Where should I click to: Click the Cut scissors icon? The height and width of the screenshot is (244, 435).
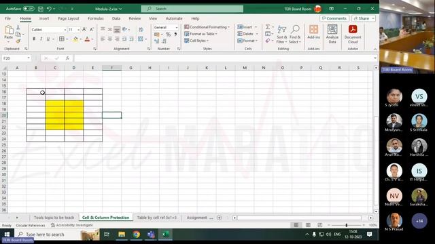click(18, 27)
